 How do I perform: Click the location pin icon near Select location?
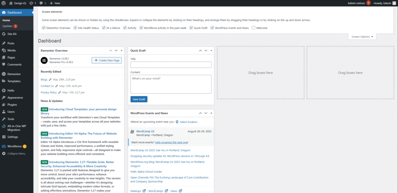pos(177,122)
